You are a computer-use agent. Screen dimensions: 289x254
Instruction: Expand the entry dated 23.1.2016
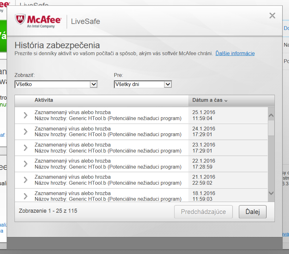pos(26,147)
